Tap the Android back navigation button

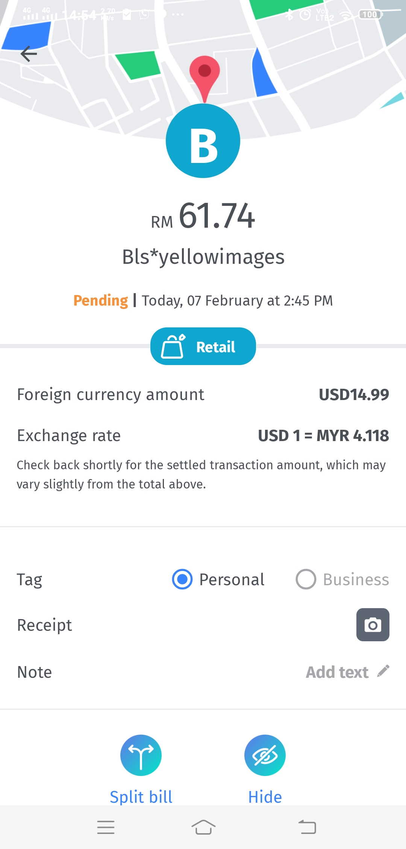(x=307, y=827)
